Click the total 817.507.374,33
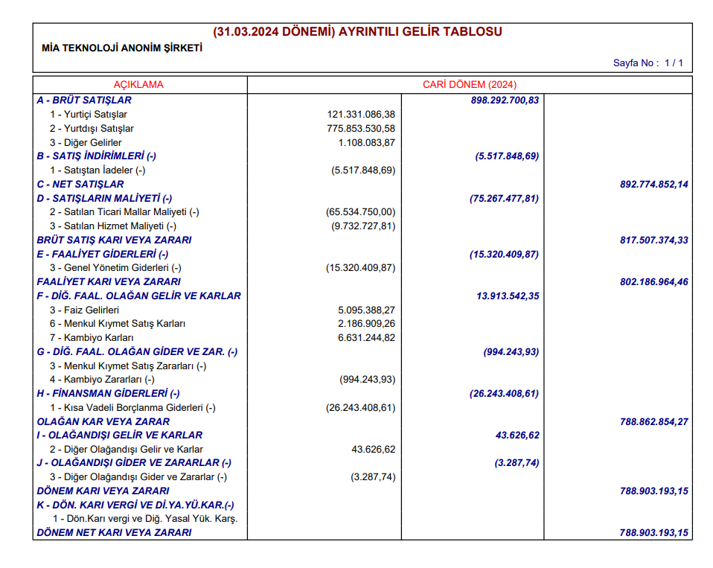713x568 pixels. [654, 240]
